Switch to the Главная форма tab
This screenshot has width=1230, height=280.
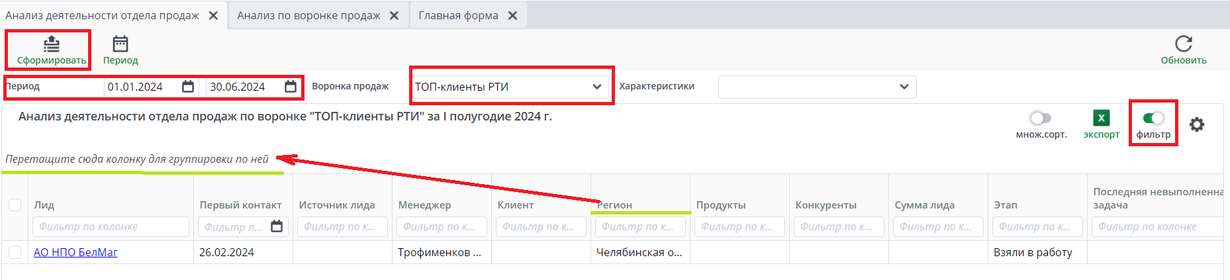[x=458, y=15]
